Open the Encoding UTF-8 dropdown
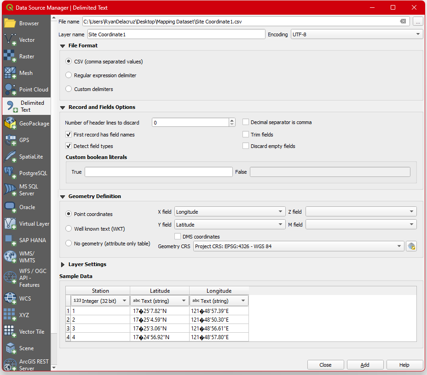 coord(357,34)
